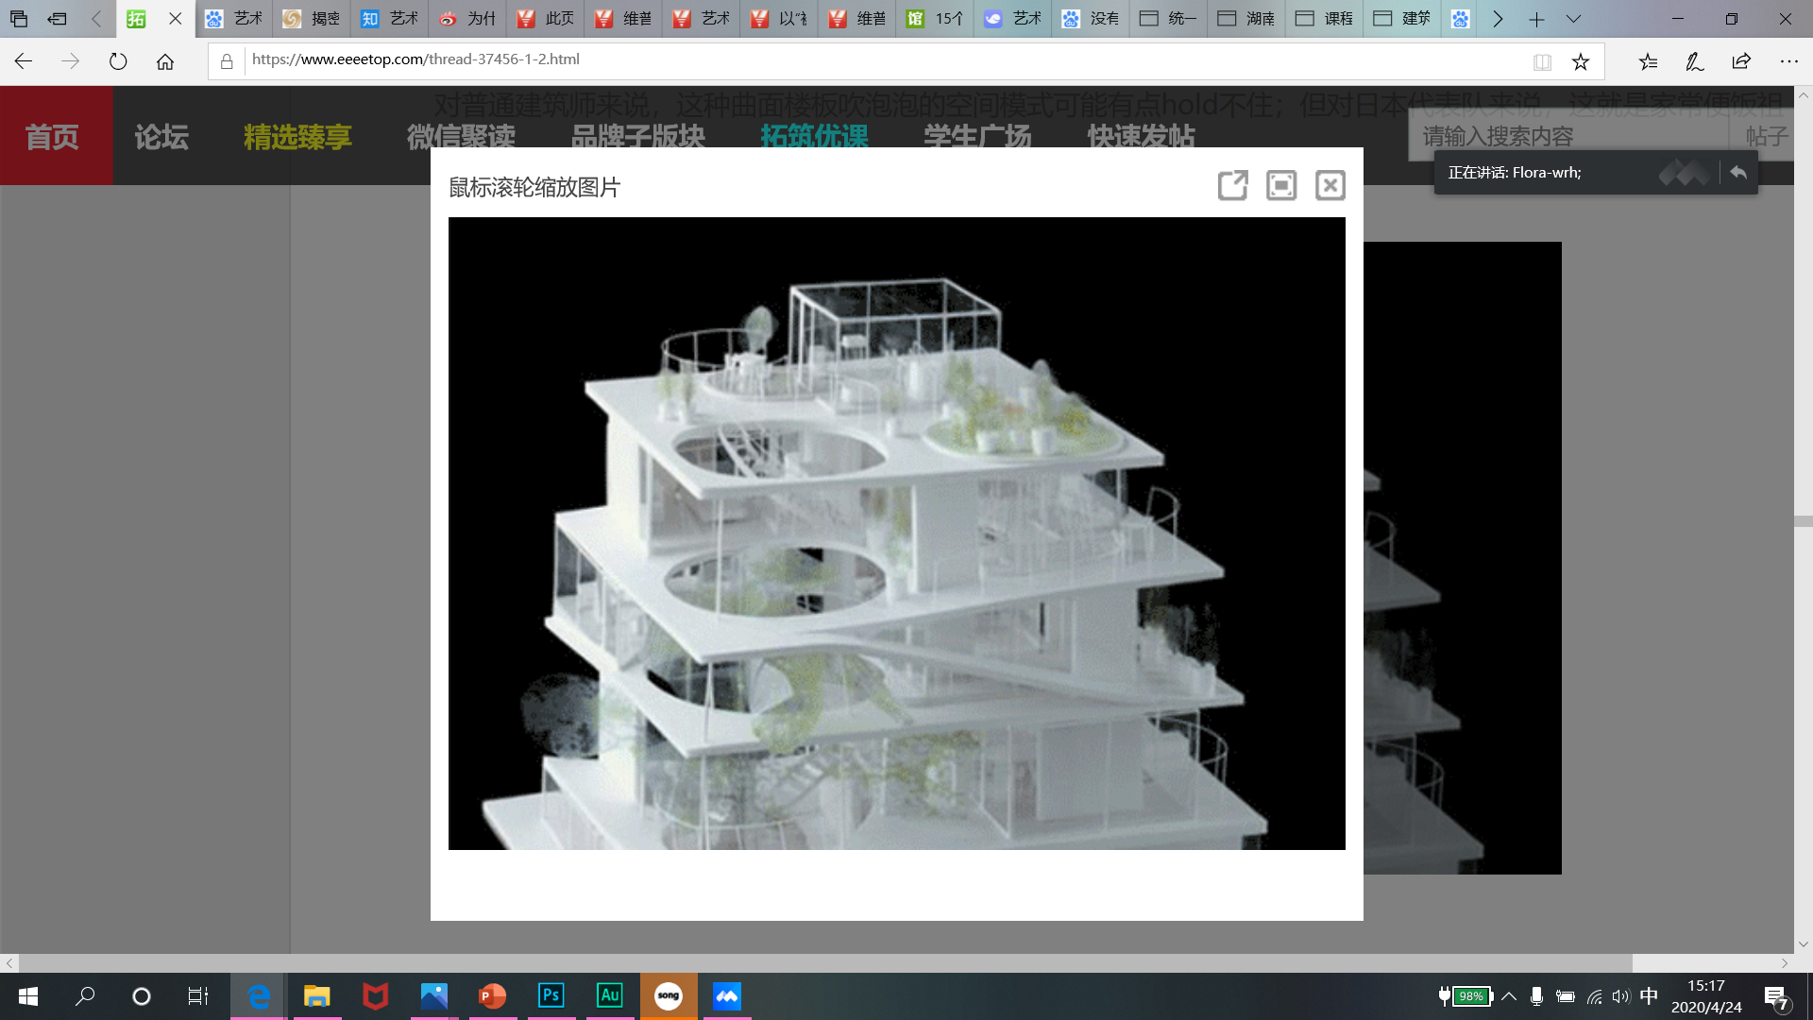Click vertical scrollbar up arrow

tap(1804, 95)
